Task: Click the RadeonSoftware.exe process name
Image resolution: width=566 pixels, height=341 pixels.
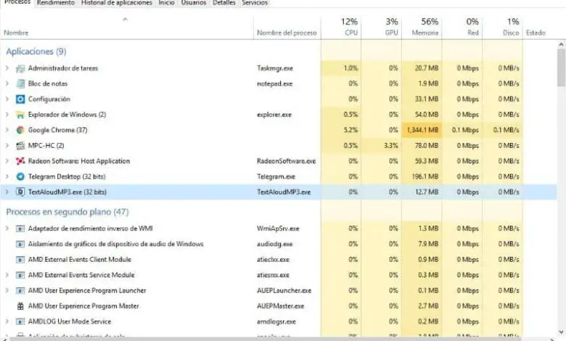Action: point(286,161)
